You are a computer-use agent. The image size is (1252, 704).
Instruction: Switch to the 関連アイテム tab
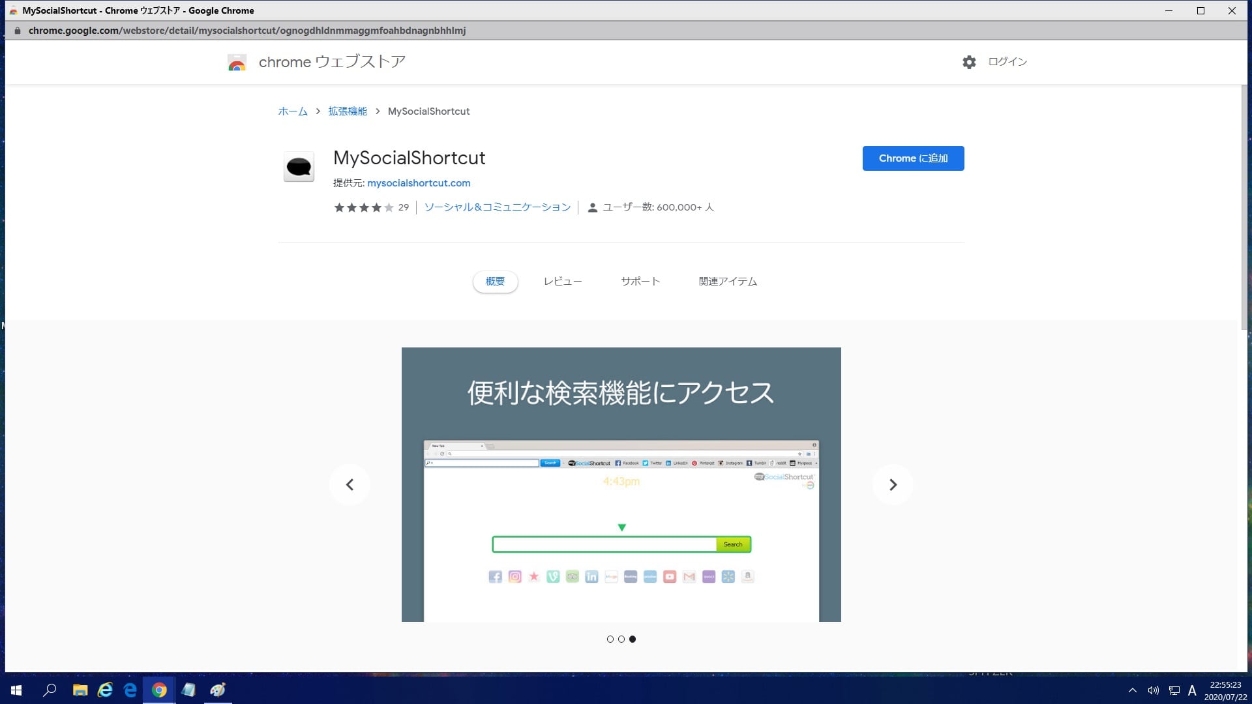[728, 282]
